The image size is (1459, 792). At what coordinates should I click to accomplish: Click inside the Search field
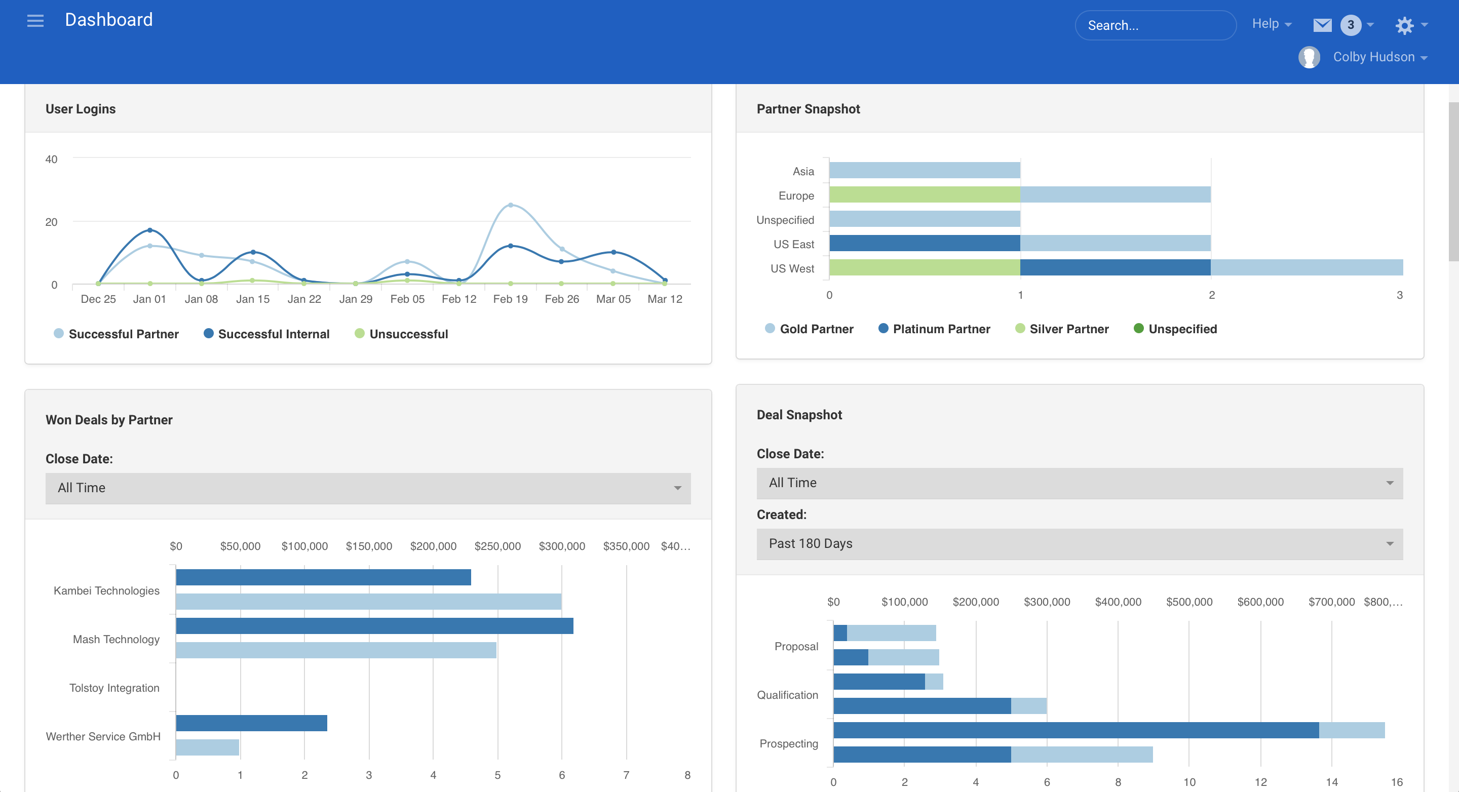pos(1155,25)
